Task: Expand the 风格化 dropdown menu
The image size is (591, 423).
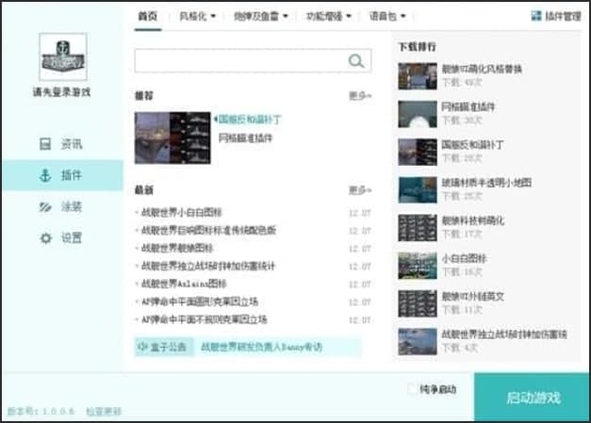Action: coord(197,16)
